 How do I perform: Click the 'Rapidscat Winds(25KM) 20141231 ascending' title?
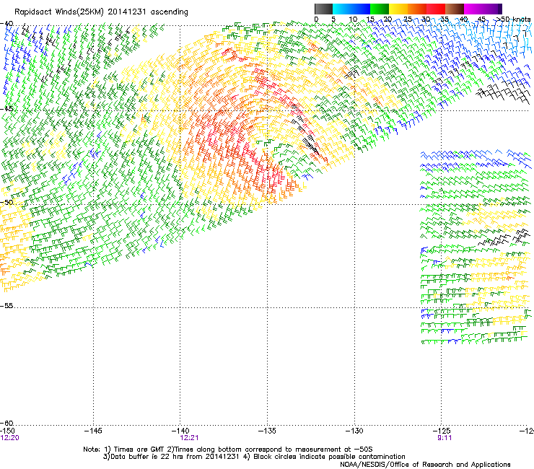(x=101, y=12)
